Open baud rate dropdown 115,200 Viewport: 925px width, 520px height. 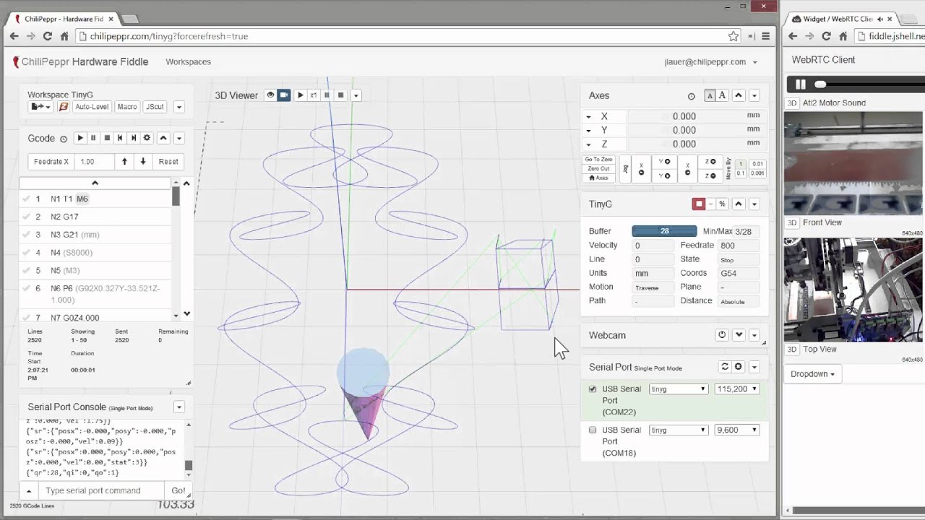pos(736,389)
